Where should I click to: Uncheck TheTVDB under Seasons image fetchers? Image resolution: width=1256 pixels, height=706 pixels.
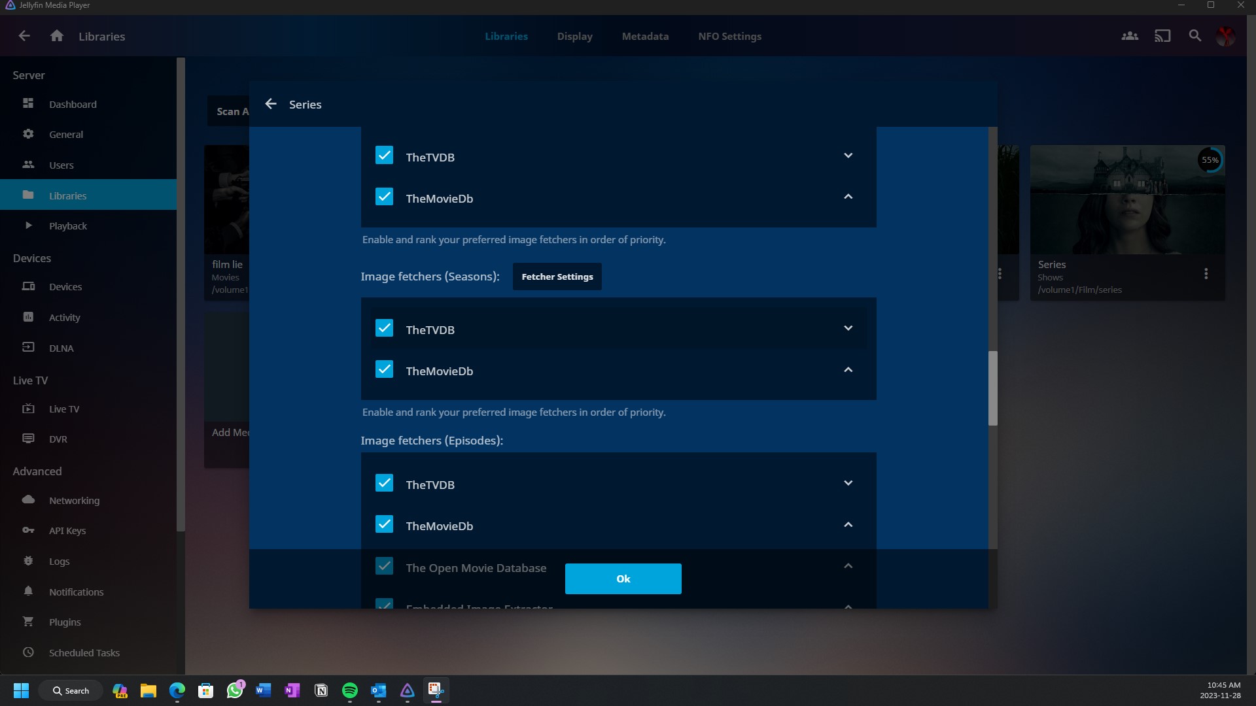pyautogui.click(x=384, y=328)
